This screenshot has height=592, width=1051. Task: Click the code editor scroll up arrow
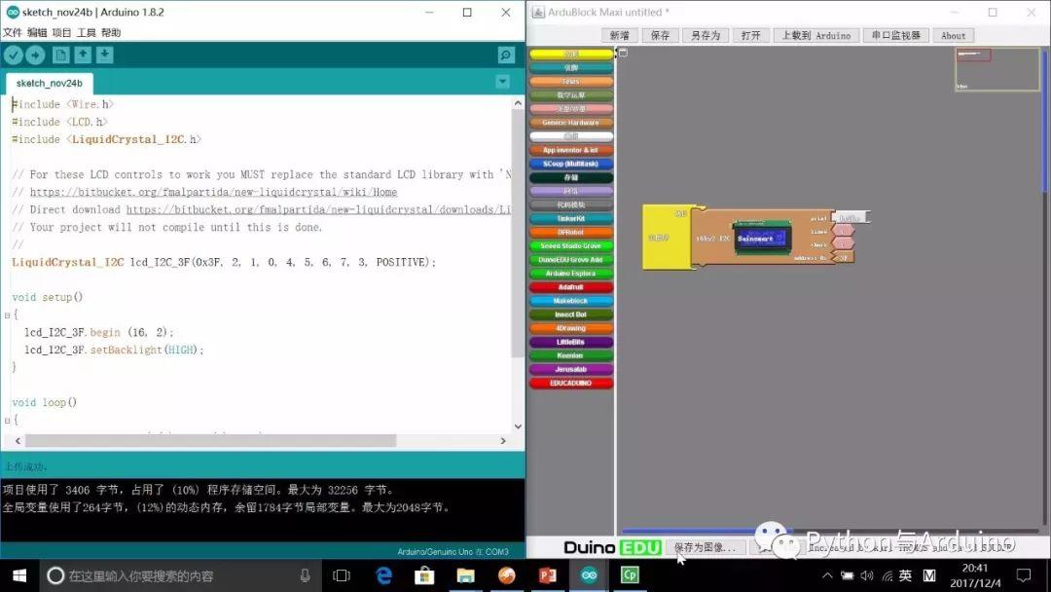(518, 103)
